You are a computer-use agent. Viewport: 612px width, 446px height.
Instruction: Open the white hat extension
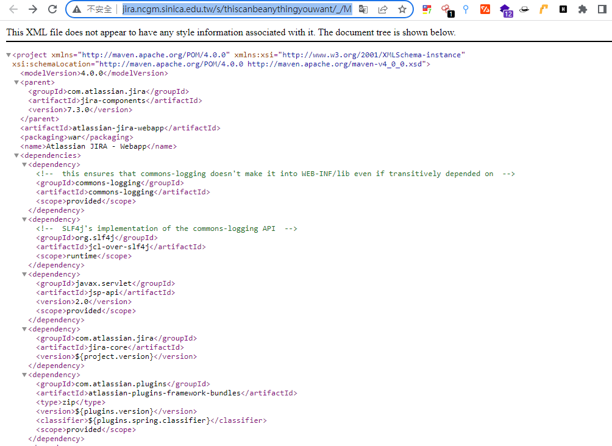click(x=524, y=9)
